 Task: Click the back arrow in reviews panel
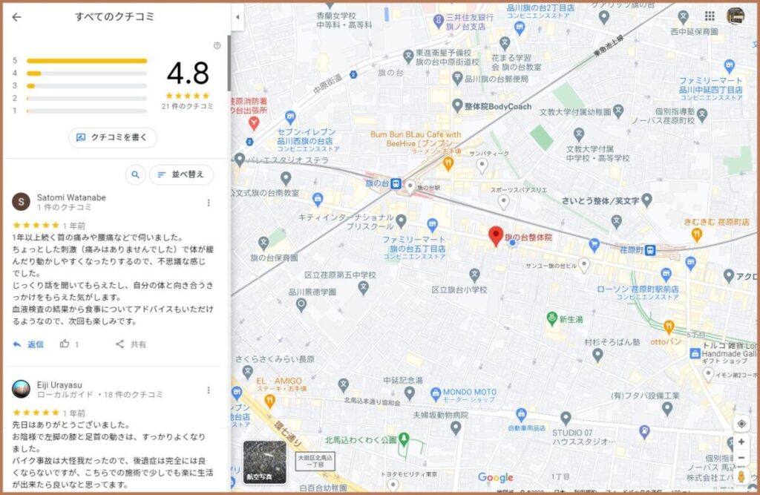17,17
